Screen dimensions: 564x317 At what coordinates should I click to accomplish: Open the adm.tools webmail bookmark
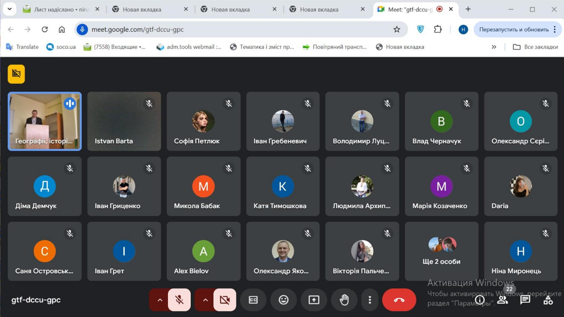click(x=189, y=47)
